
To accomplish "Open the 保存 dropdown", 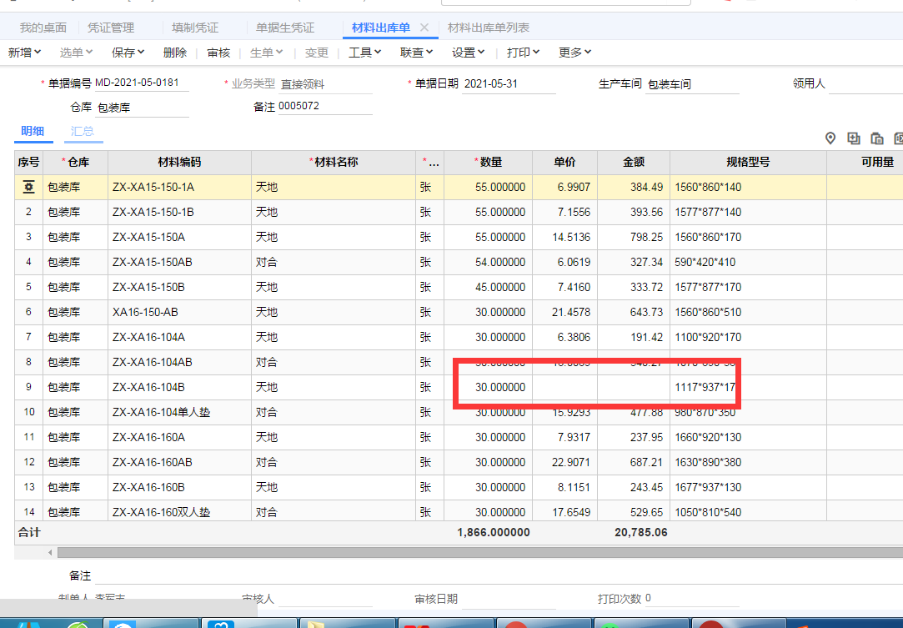I will 128,53.
